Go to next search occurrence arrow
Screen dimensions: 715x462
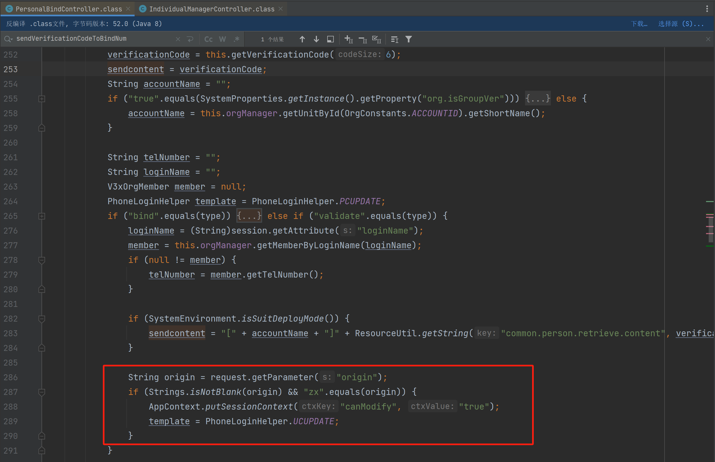tap(316, 39)
